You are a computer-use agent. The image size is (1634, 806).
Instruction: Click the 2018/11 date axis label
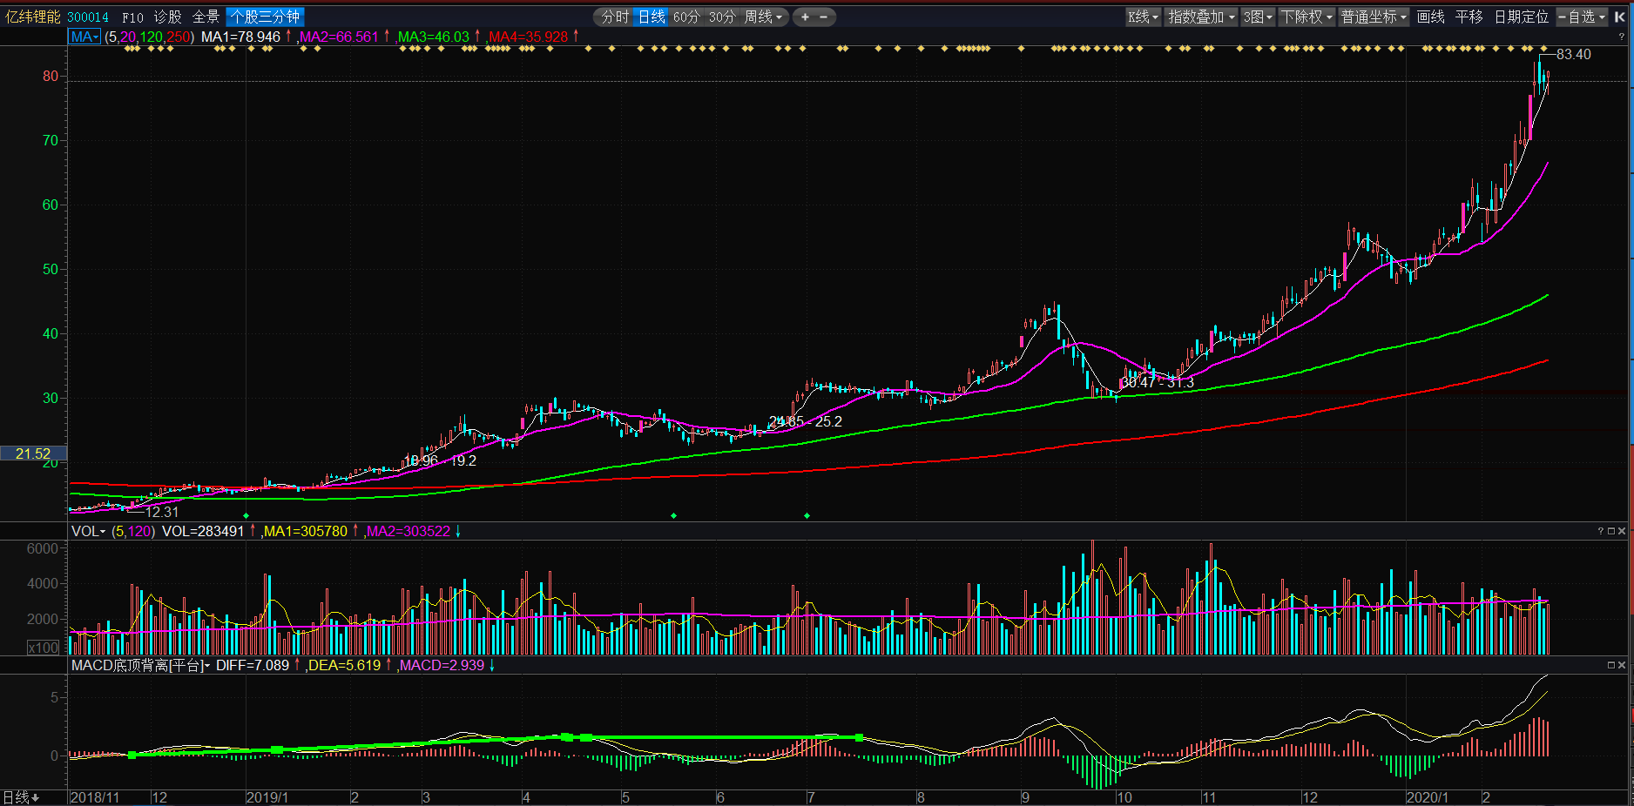(x=95, y=797)
